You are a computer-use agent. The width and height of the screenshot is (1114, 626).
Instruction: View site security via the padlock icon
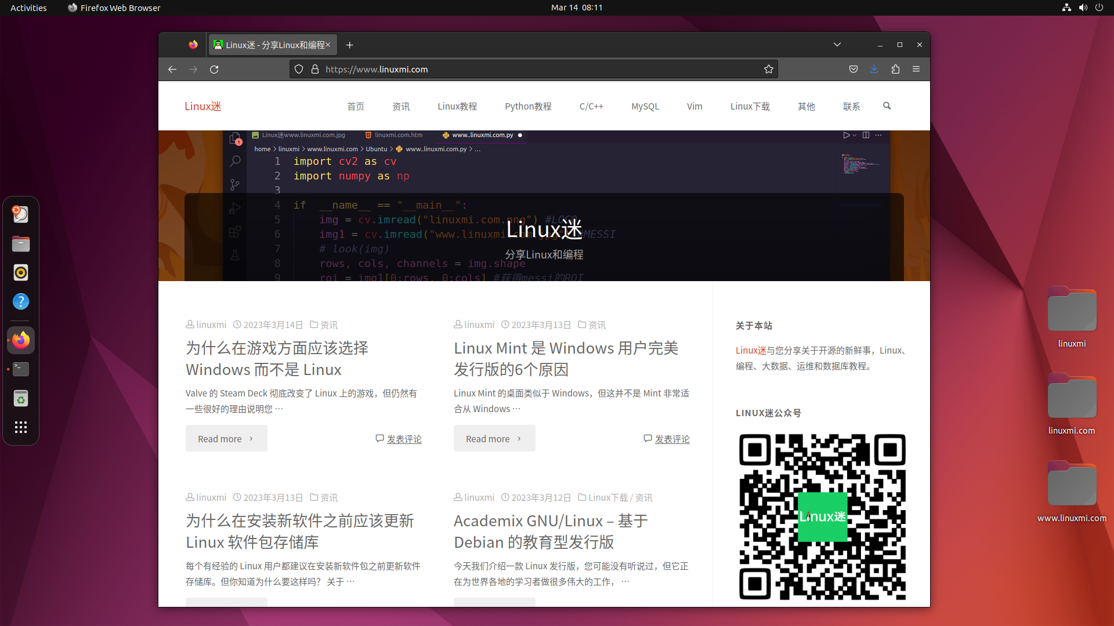click(315, 69)
